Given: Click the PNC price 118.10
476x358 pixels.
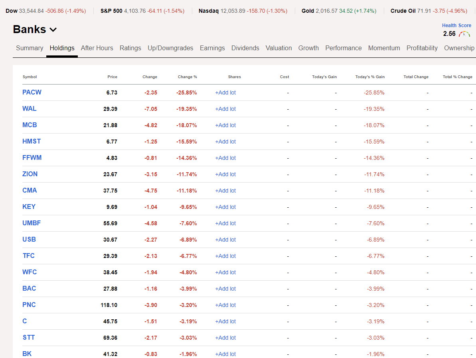Looking at the screenshot, I should (x=109, y=305).
